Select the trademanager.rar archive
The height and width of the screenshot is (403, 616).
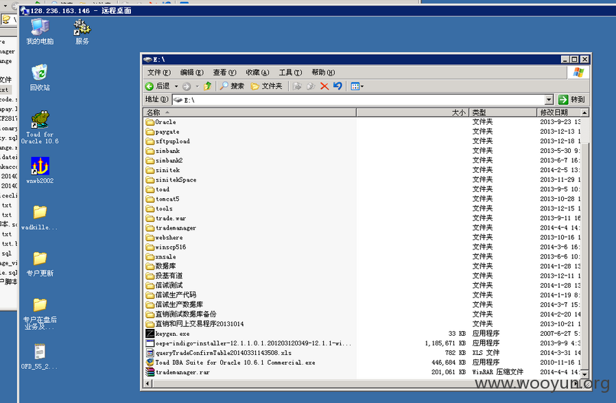point(182,372)
